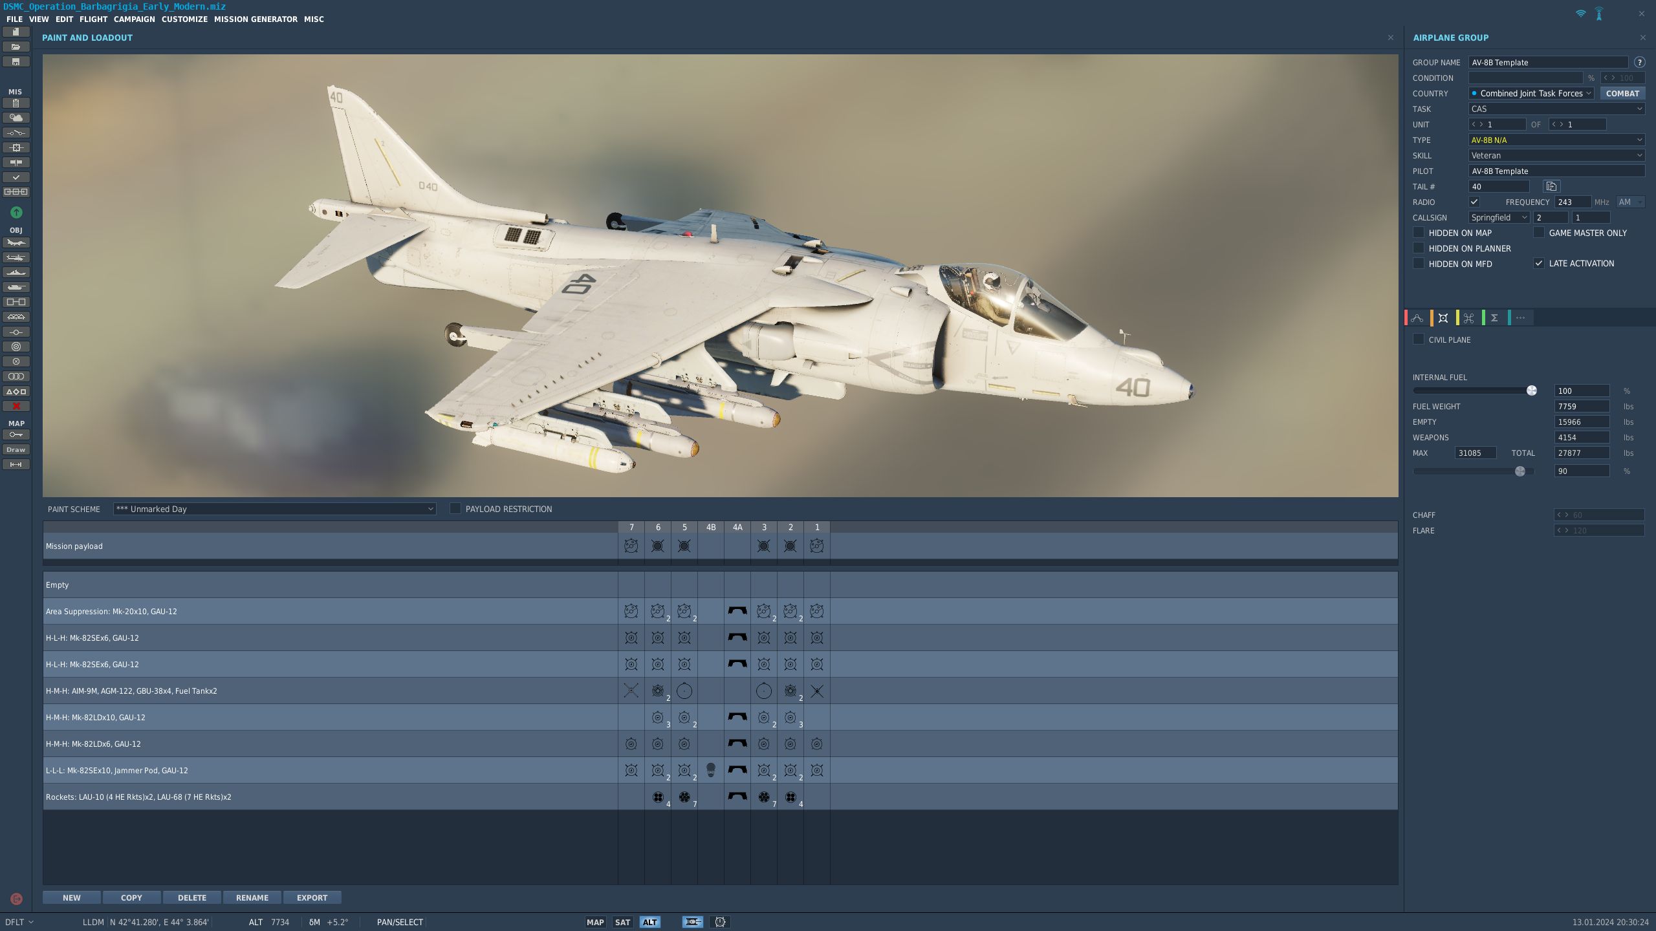
Task: Select the ship group placement tool
Action: click(16, 272)
